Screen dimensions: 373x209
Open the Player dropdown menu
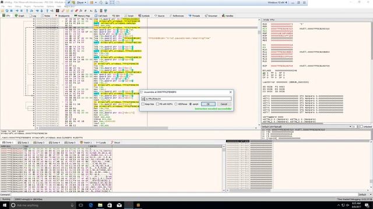pyautogui.click(x=82, y=2)
